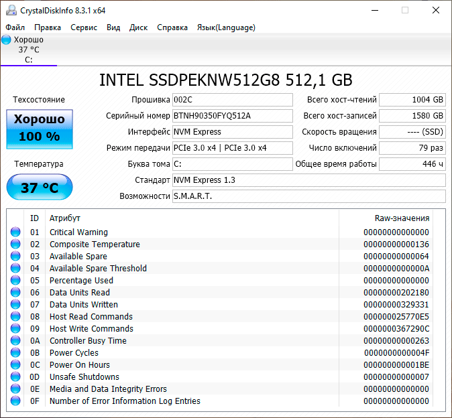This screenshot has width=452, height=418.
Task: Click the Атрибут column header
Action: (65, 218)
